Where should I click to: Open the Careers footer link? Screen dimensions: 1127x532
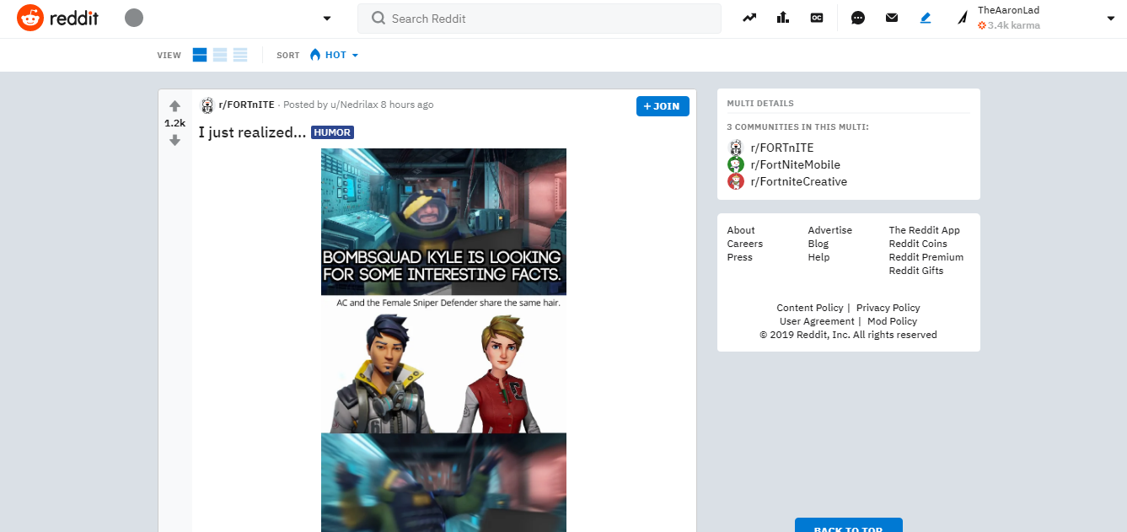point(745,244)
